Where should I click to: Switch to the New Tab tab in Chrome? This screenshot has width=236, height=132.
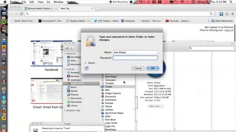[76, 8]
